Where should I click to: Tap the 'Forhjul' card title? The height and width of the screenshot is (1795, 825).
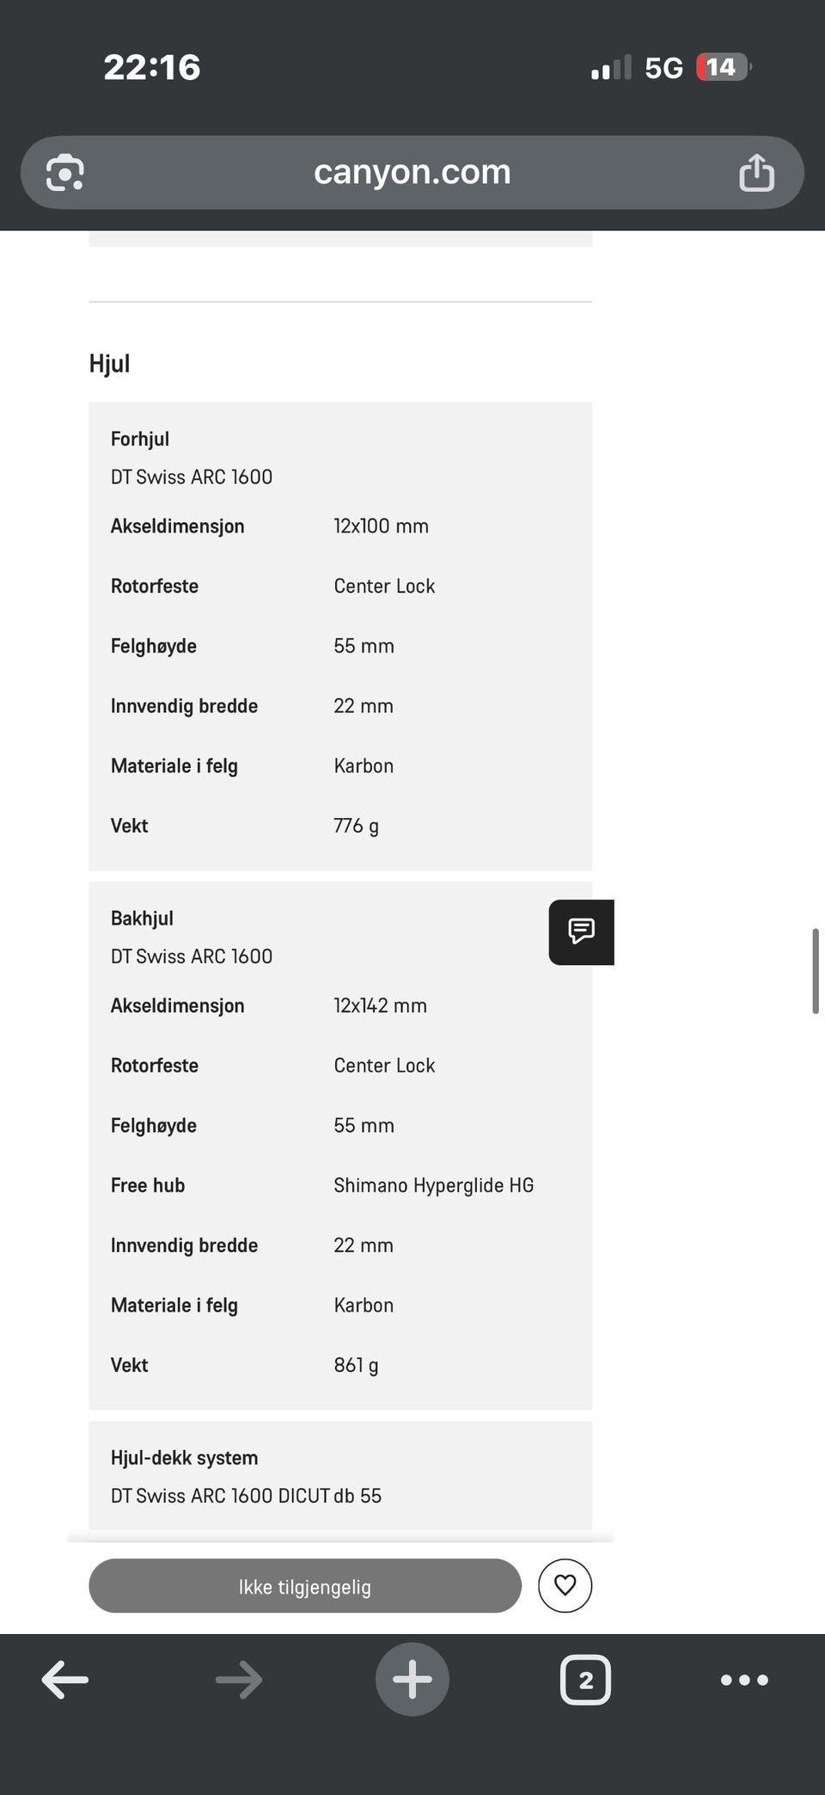(x=140, y=440)
